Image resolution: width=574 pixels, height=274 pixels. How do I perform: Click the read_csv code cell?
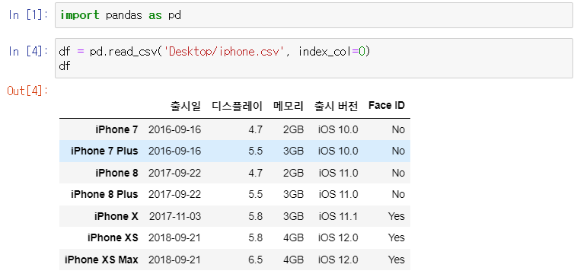[x=314, y=58]
